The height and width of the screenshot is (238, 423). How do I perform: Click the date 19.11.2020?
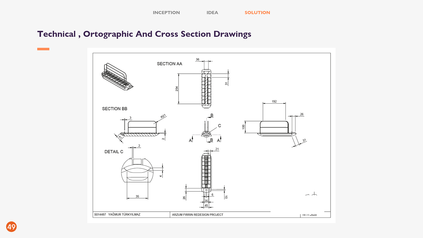309,215
